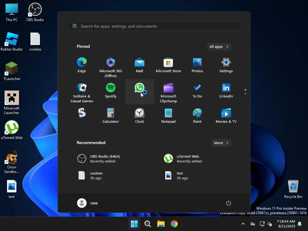Select TLauncher desktop shortcut

12,71
